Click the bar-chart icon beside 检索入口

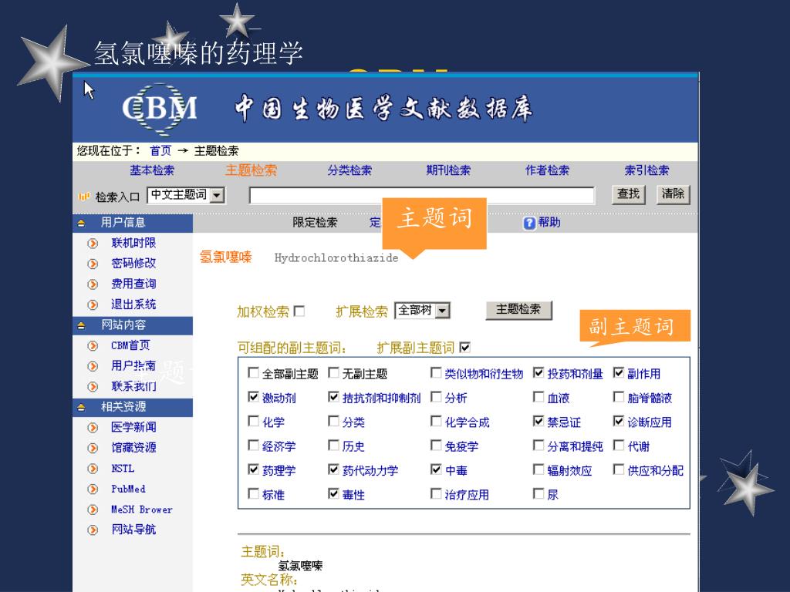click(x=84, y=197)
